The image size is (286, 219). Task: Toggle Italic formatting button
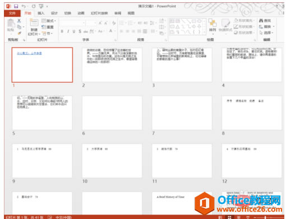[x=68, y=31]
